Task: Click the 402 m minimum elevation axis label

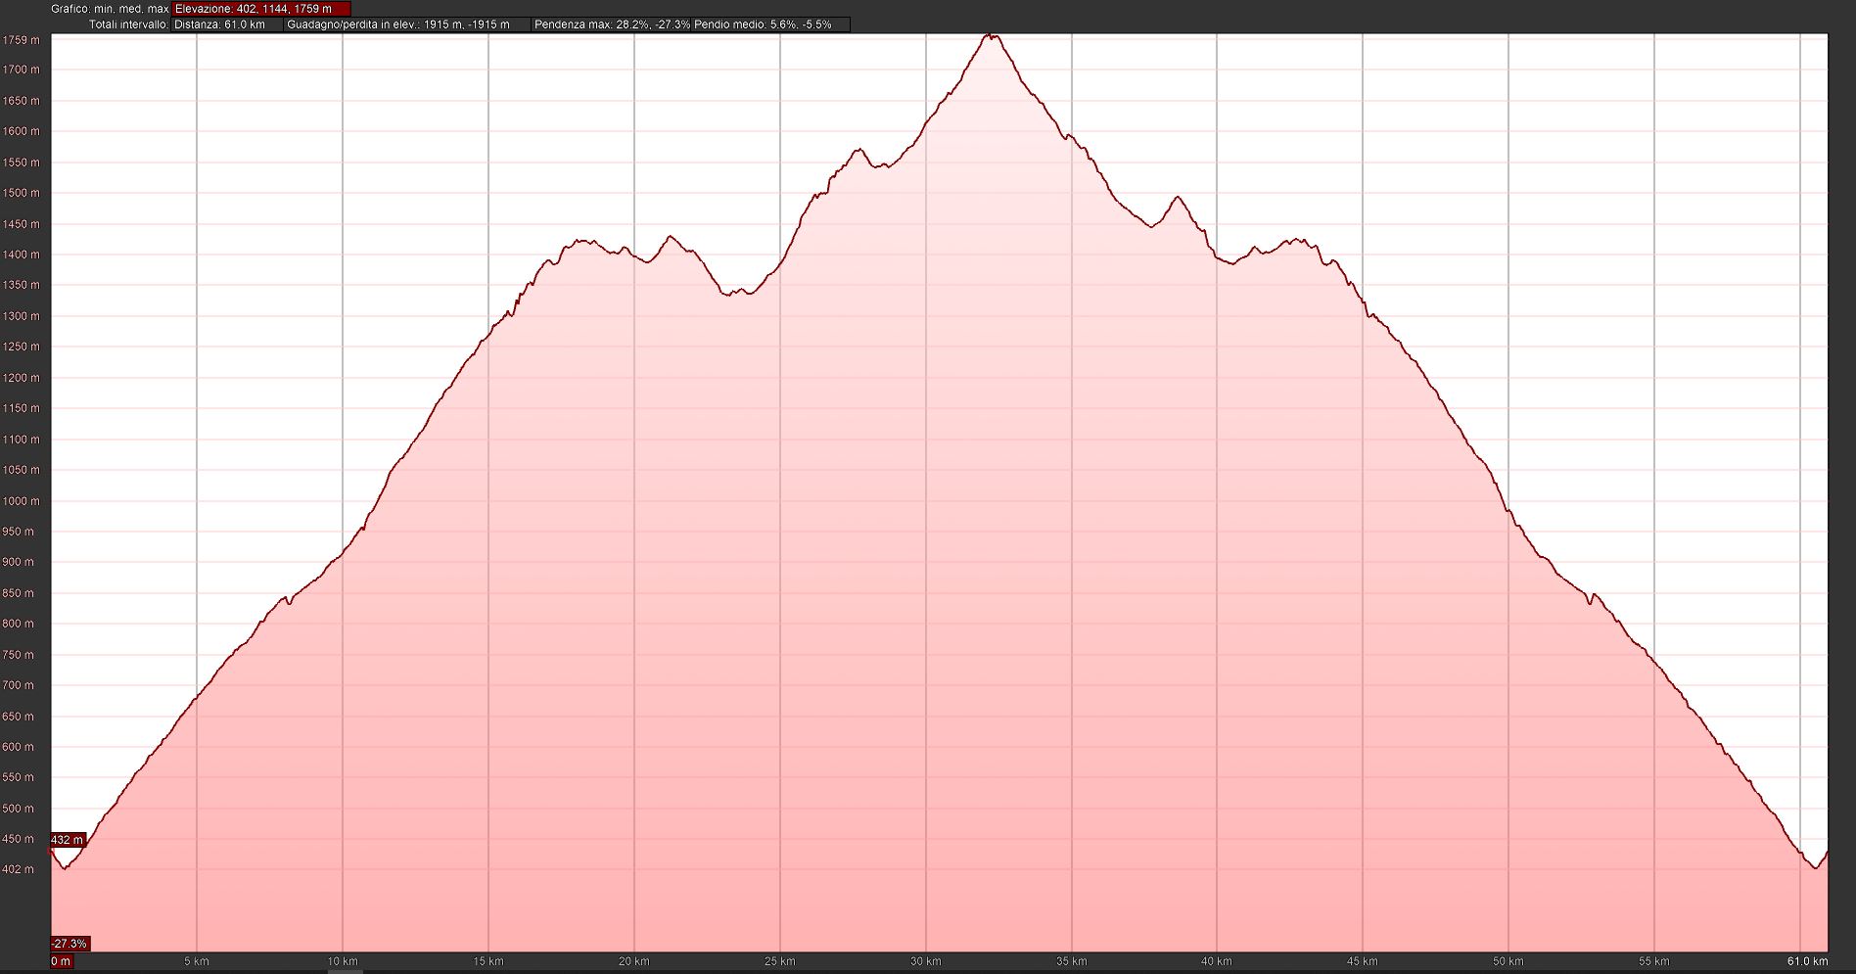Action: [x=18, y=869]
